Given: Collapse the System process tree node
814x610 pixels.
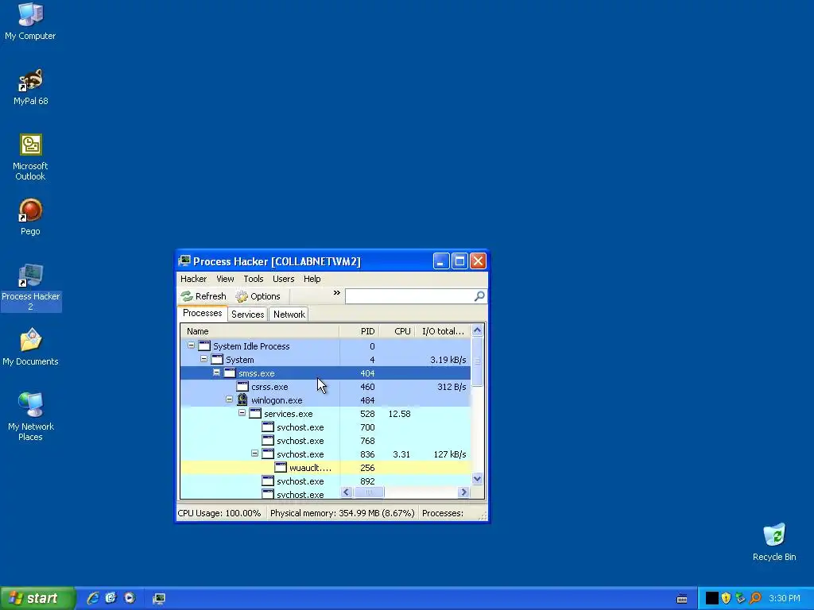Looking at the screenshot, I should point(204,359).
